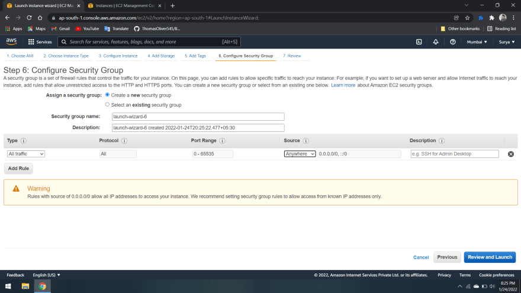Open Maps bookmark
The height and width of the screenshot is (293, 521).
[37, 28]
